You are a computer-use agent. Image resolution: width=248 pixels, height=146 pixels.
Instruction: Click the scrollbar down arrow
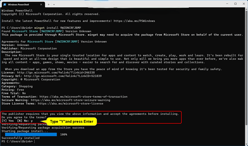tap(246, 144)
